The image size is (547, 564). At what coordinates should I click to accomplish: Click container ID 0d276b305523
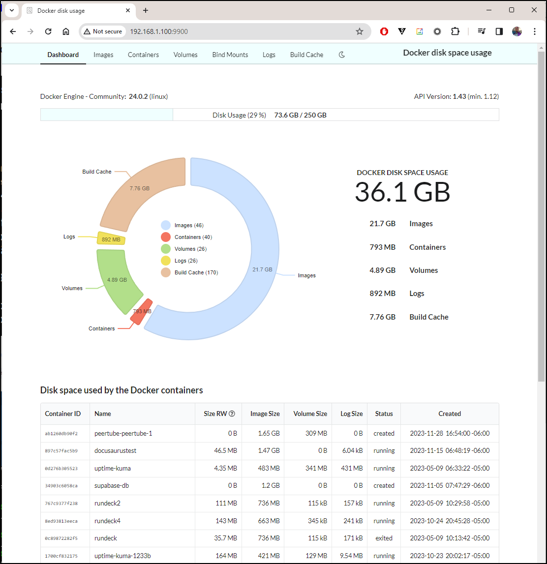coord(61,469)
